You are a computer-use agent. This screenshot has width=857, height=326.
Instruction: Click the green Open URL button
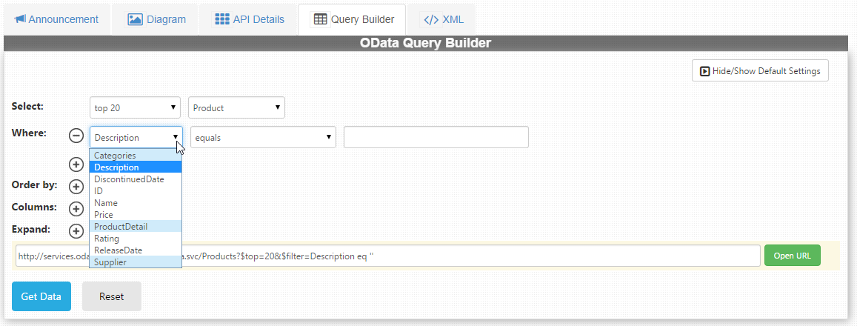[x=792, y=256]
